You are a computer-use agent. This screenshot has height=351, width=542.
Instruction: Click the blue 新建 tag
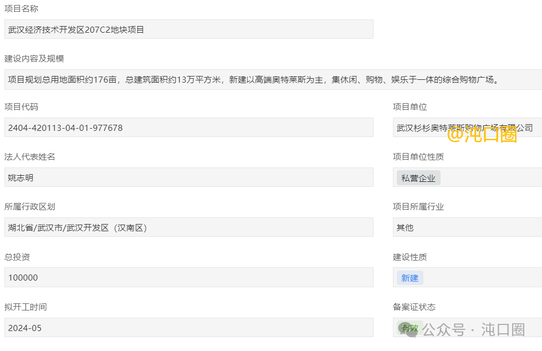pos(410,278)
